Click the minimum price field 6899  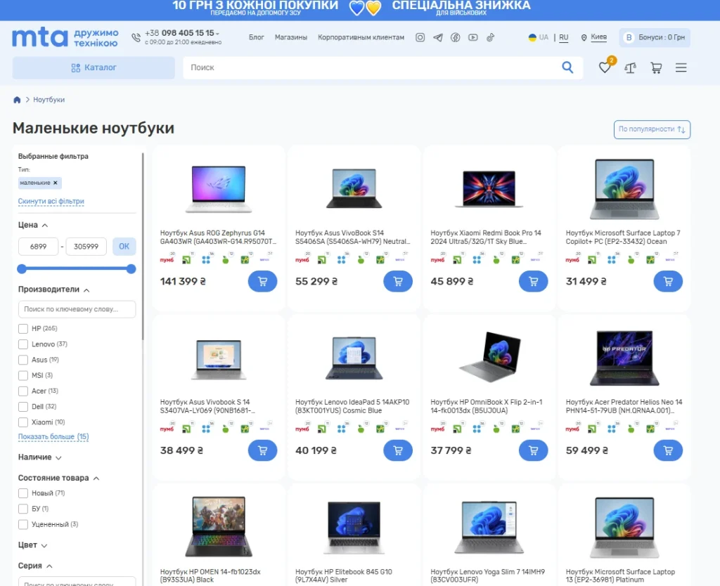[x=38, y=247]
